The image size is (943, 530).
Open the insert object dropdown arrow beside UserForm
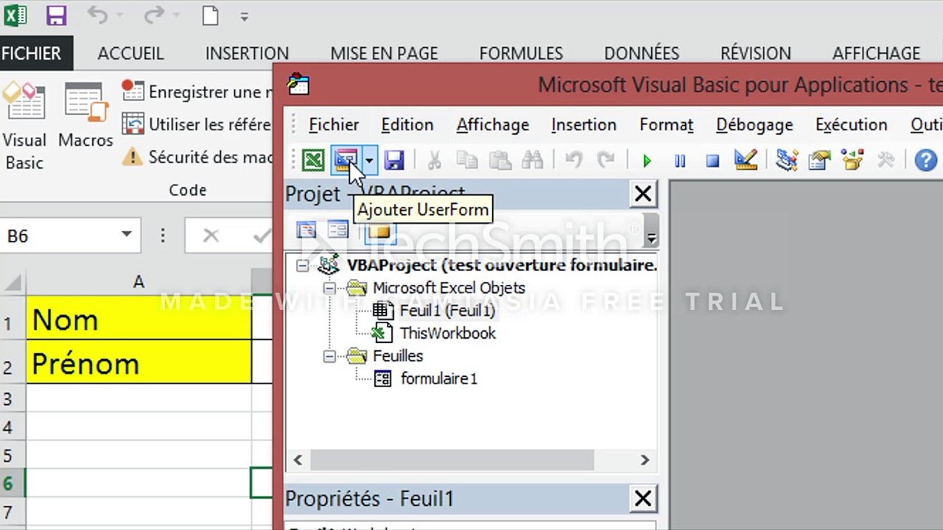[x=369, y=160]
